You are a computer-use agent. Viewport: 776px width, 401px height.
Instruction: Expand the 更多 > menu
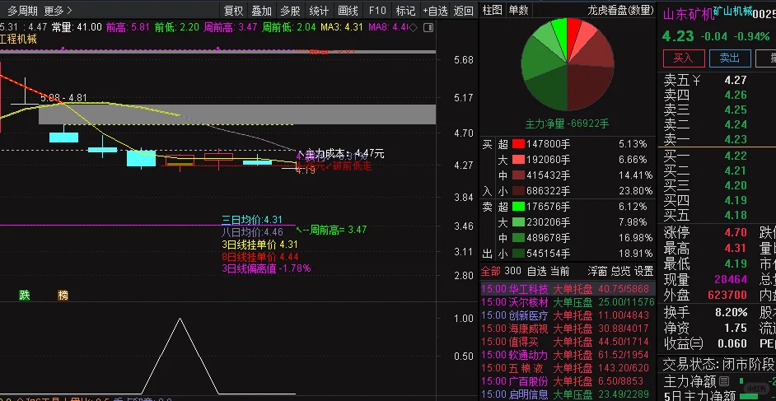58,11
